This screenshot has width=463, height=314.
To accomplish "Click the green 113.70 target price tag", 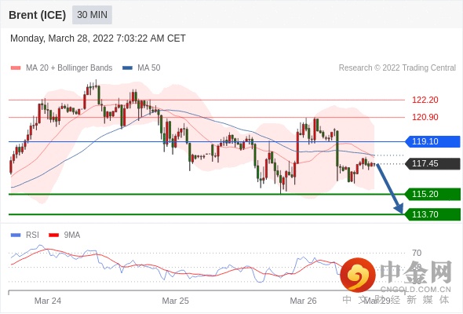I will 432,214.
